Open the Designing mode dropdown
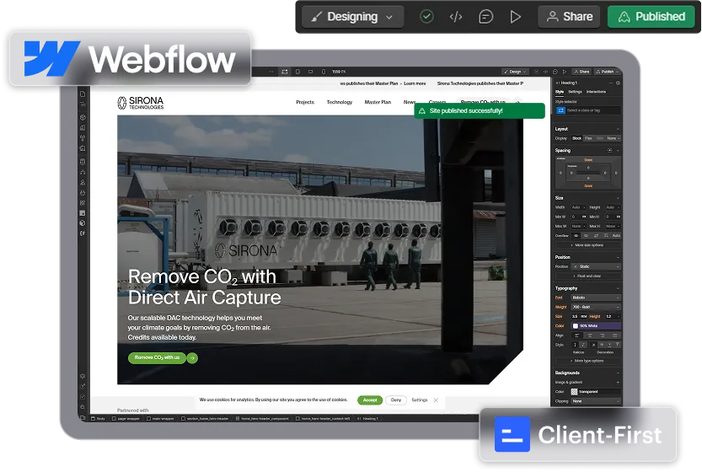 (x=353, y=17)
